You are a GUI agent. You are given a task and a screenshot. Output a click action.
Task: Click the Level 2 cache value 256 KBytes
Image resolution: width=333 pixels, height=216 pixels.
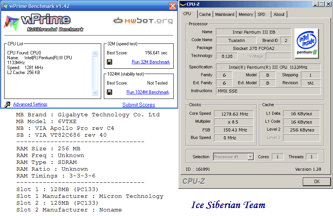[x=302, y=130]
